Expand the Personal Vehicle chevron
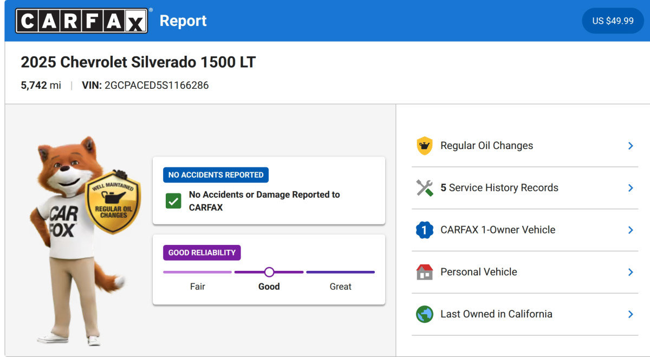650x357 pixels. pyautogui.click(x=630, y=272)
